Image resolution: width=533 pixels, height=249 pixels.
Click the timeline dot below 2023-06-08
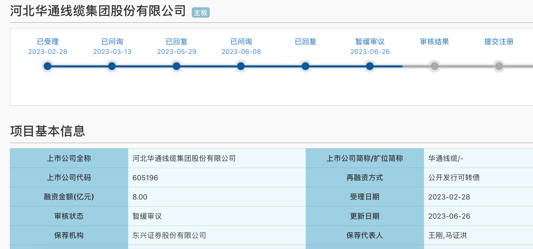pyautogui.click(x=241, y=66)
